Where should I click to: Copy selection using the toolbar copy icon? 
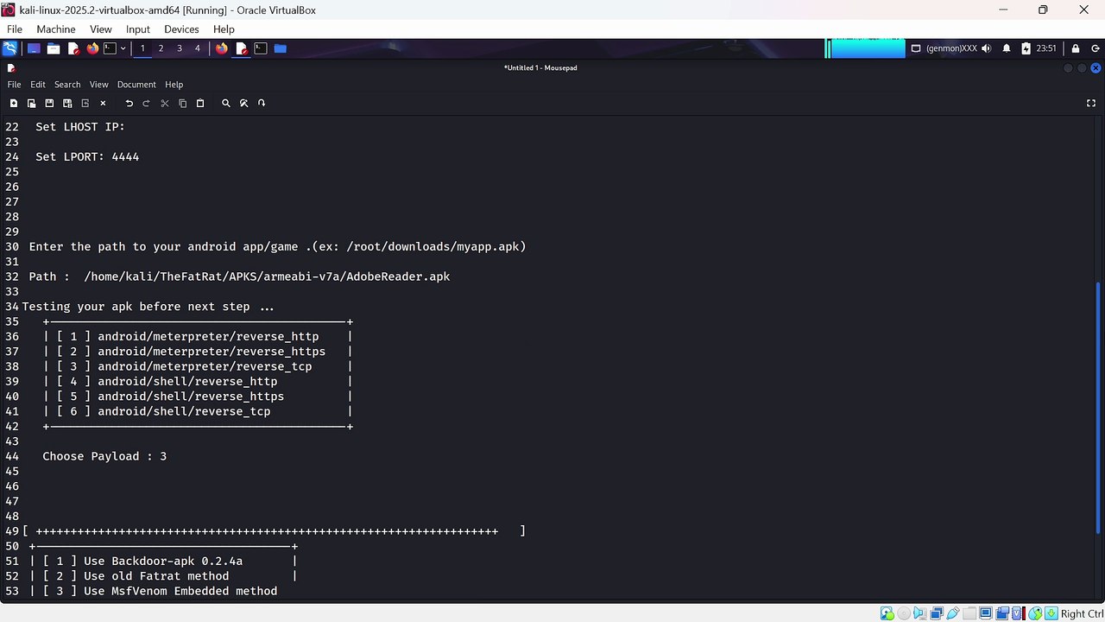pos(182,104)
